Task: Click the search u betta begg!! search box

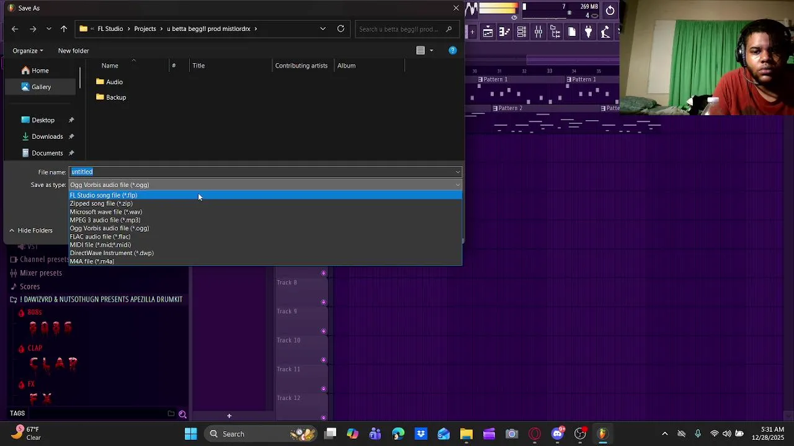Action: click(406, 28)
